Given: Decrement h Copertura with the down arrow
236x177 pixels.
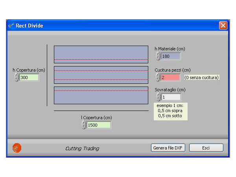Looking at the screenshot, I should [17, 79].
